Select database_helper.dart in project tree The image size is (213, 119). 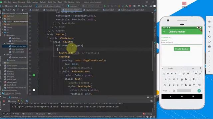click(x=18, y=57)
